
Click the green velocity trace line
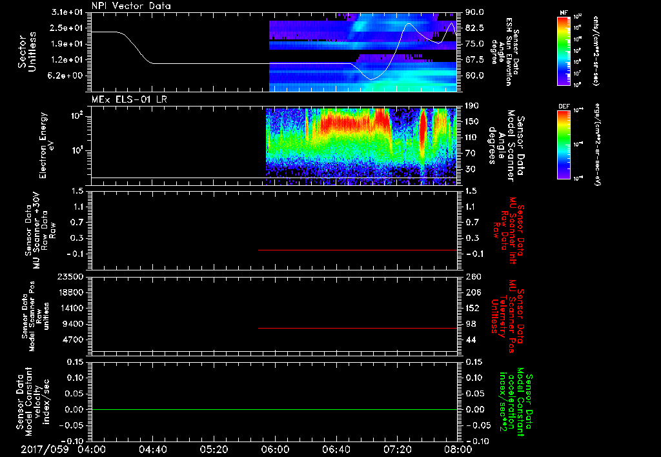tap(274, 409)
